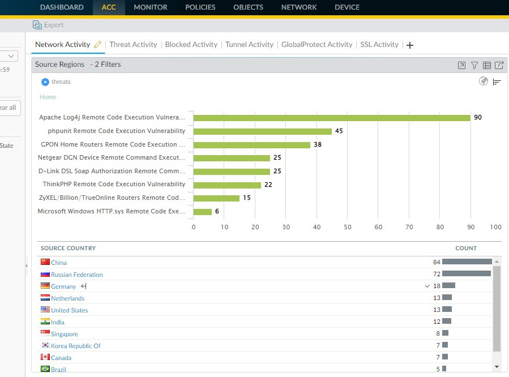
Task: Open the DASHBOARD tab
Action: 62,7
